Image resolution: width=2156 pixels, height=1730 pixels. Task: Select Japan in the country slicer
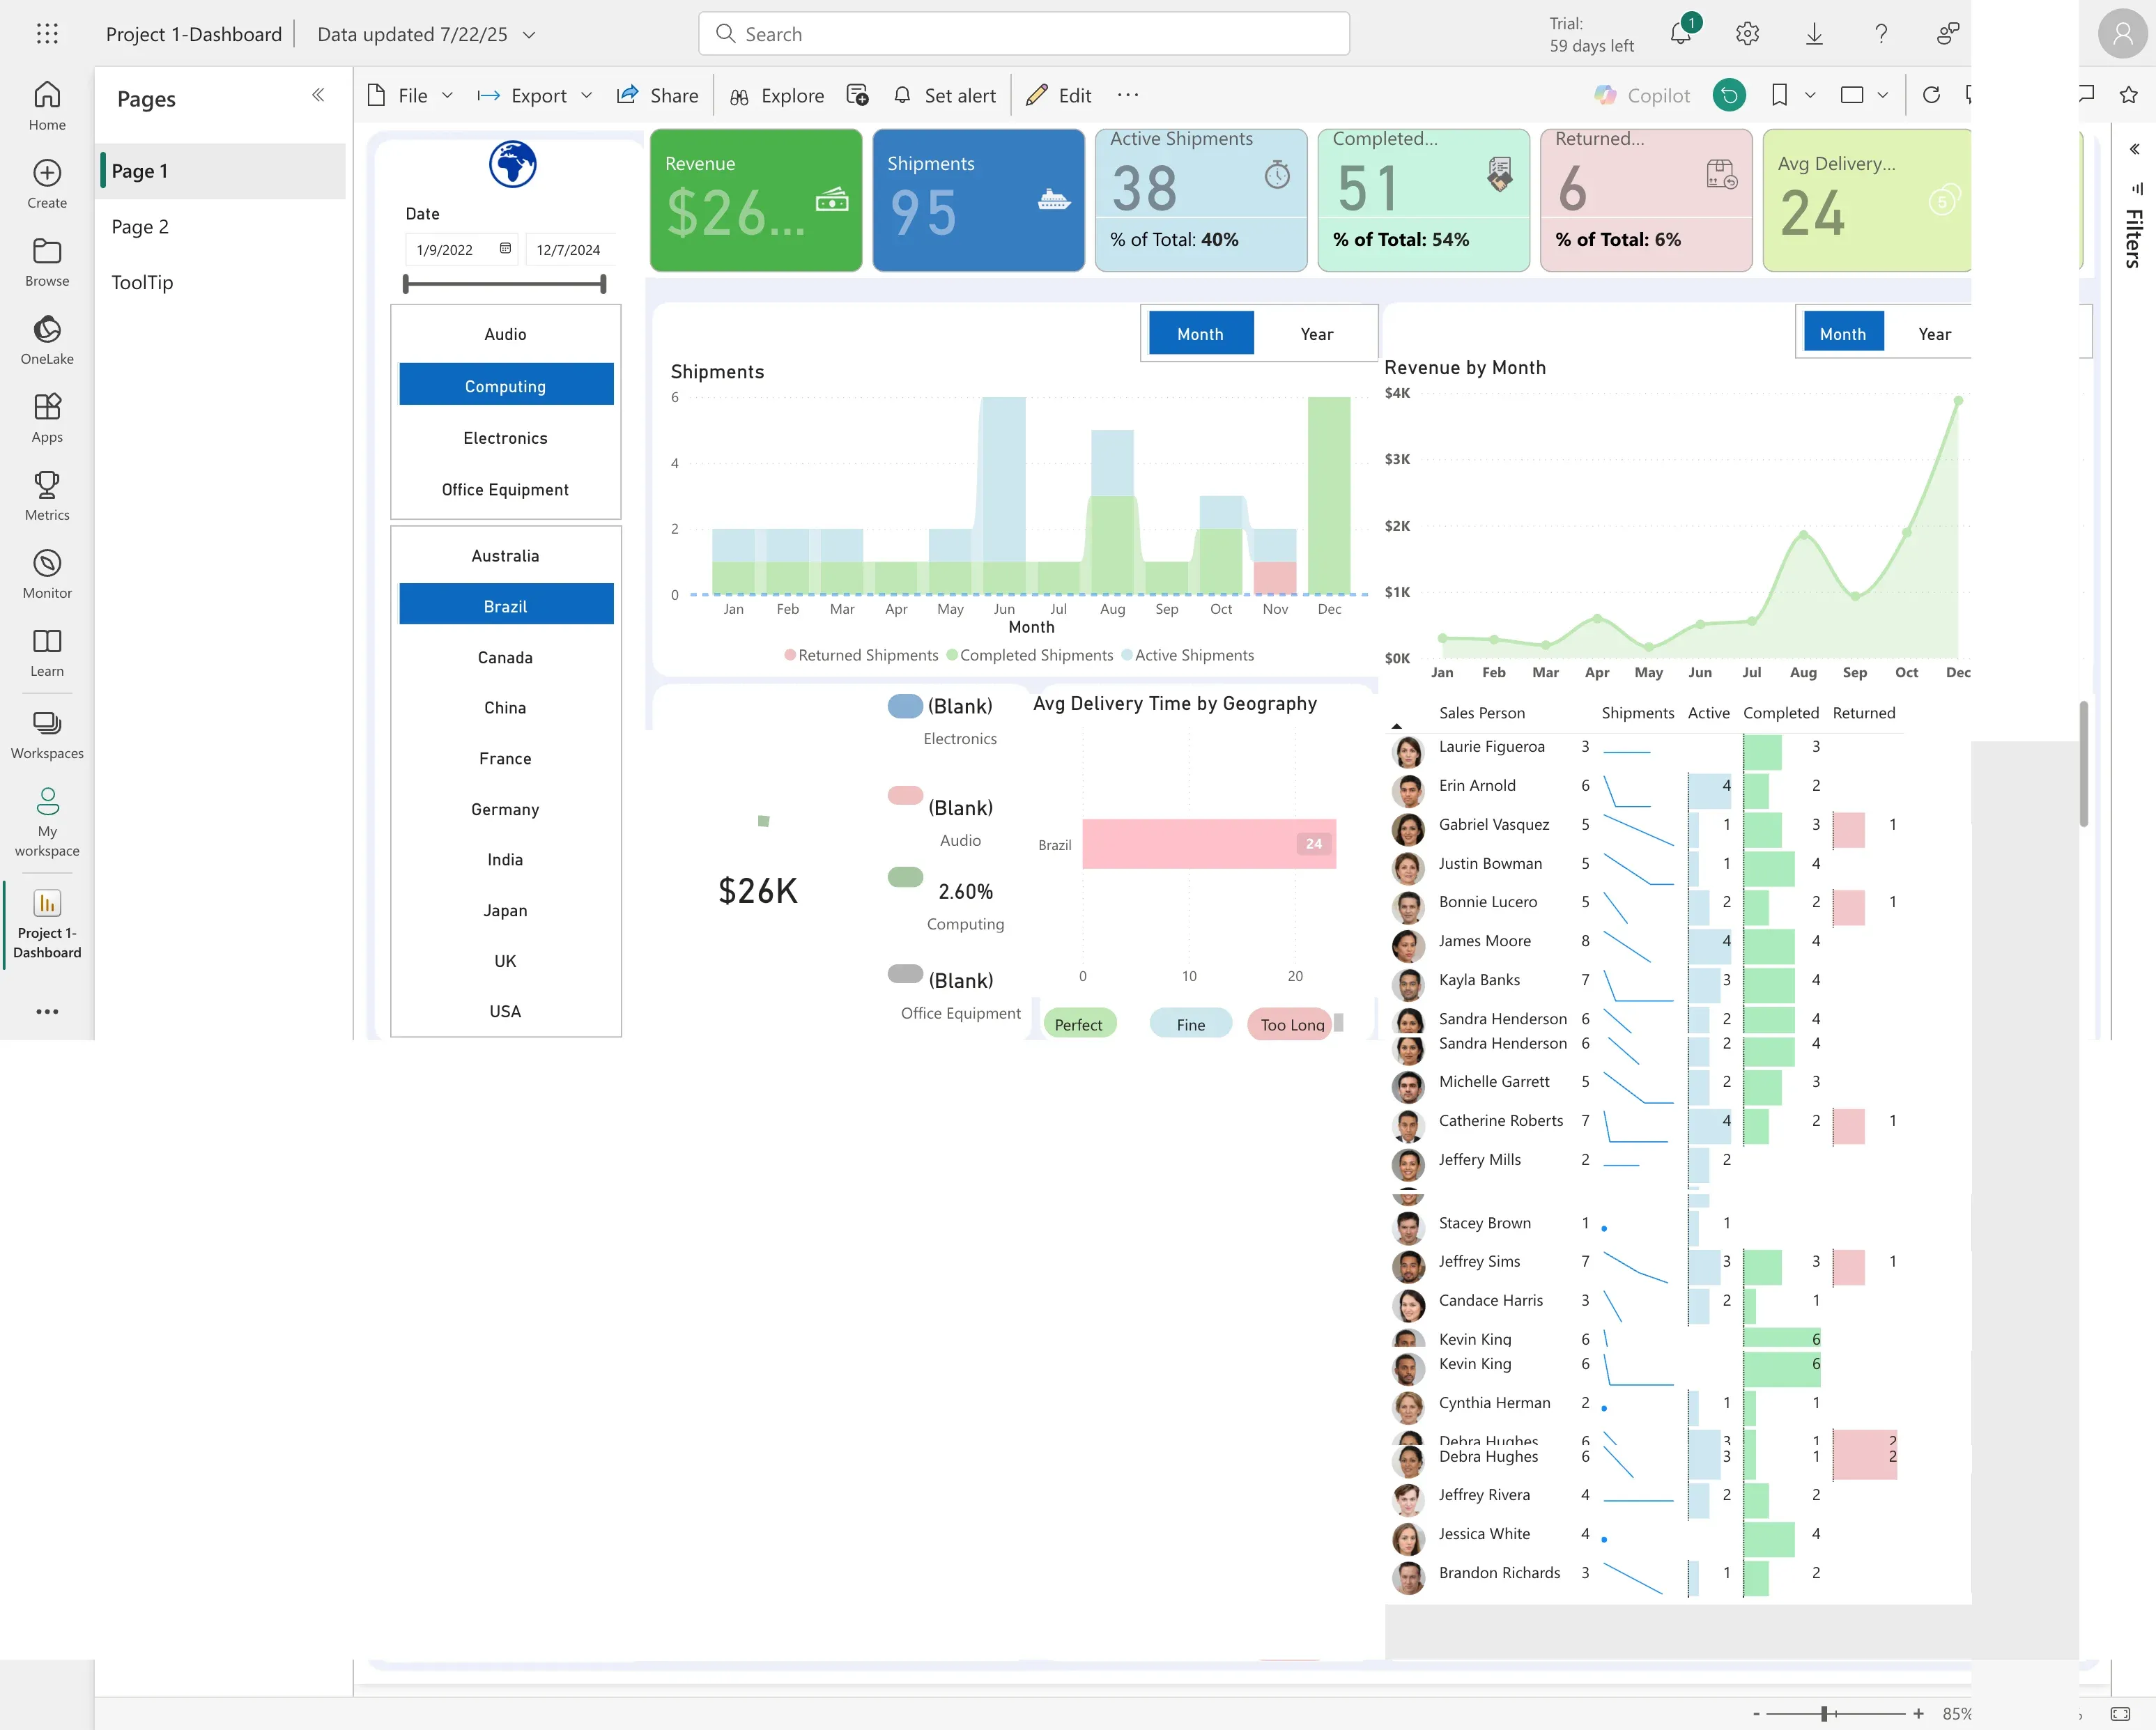(505, 910)
